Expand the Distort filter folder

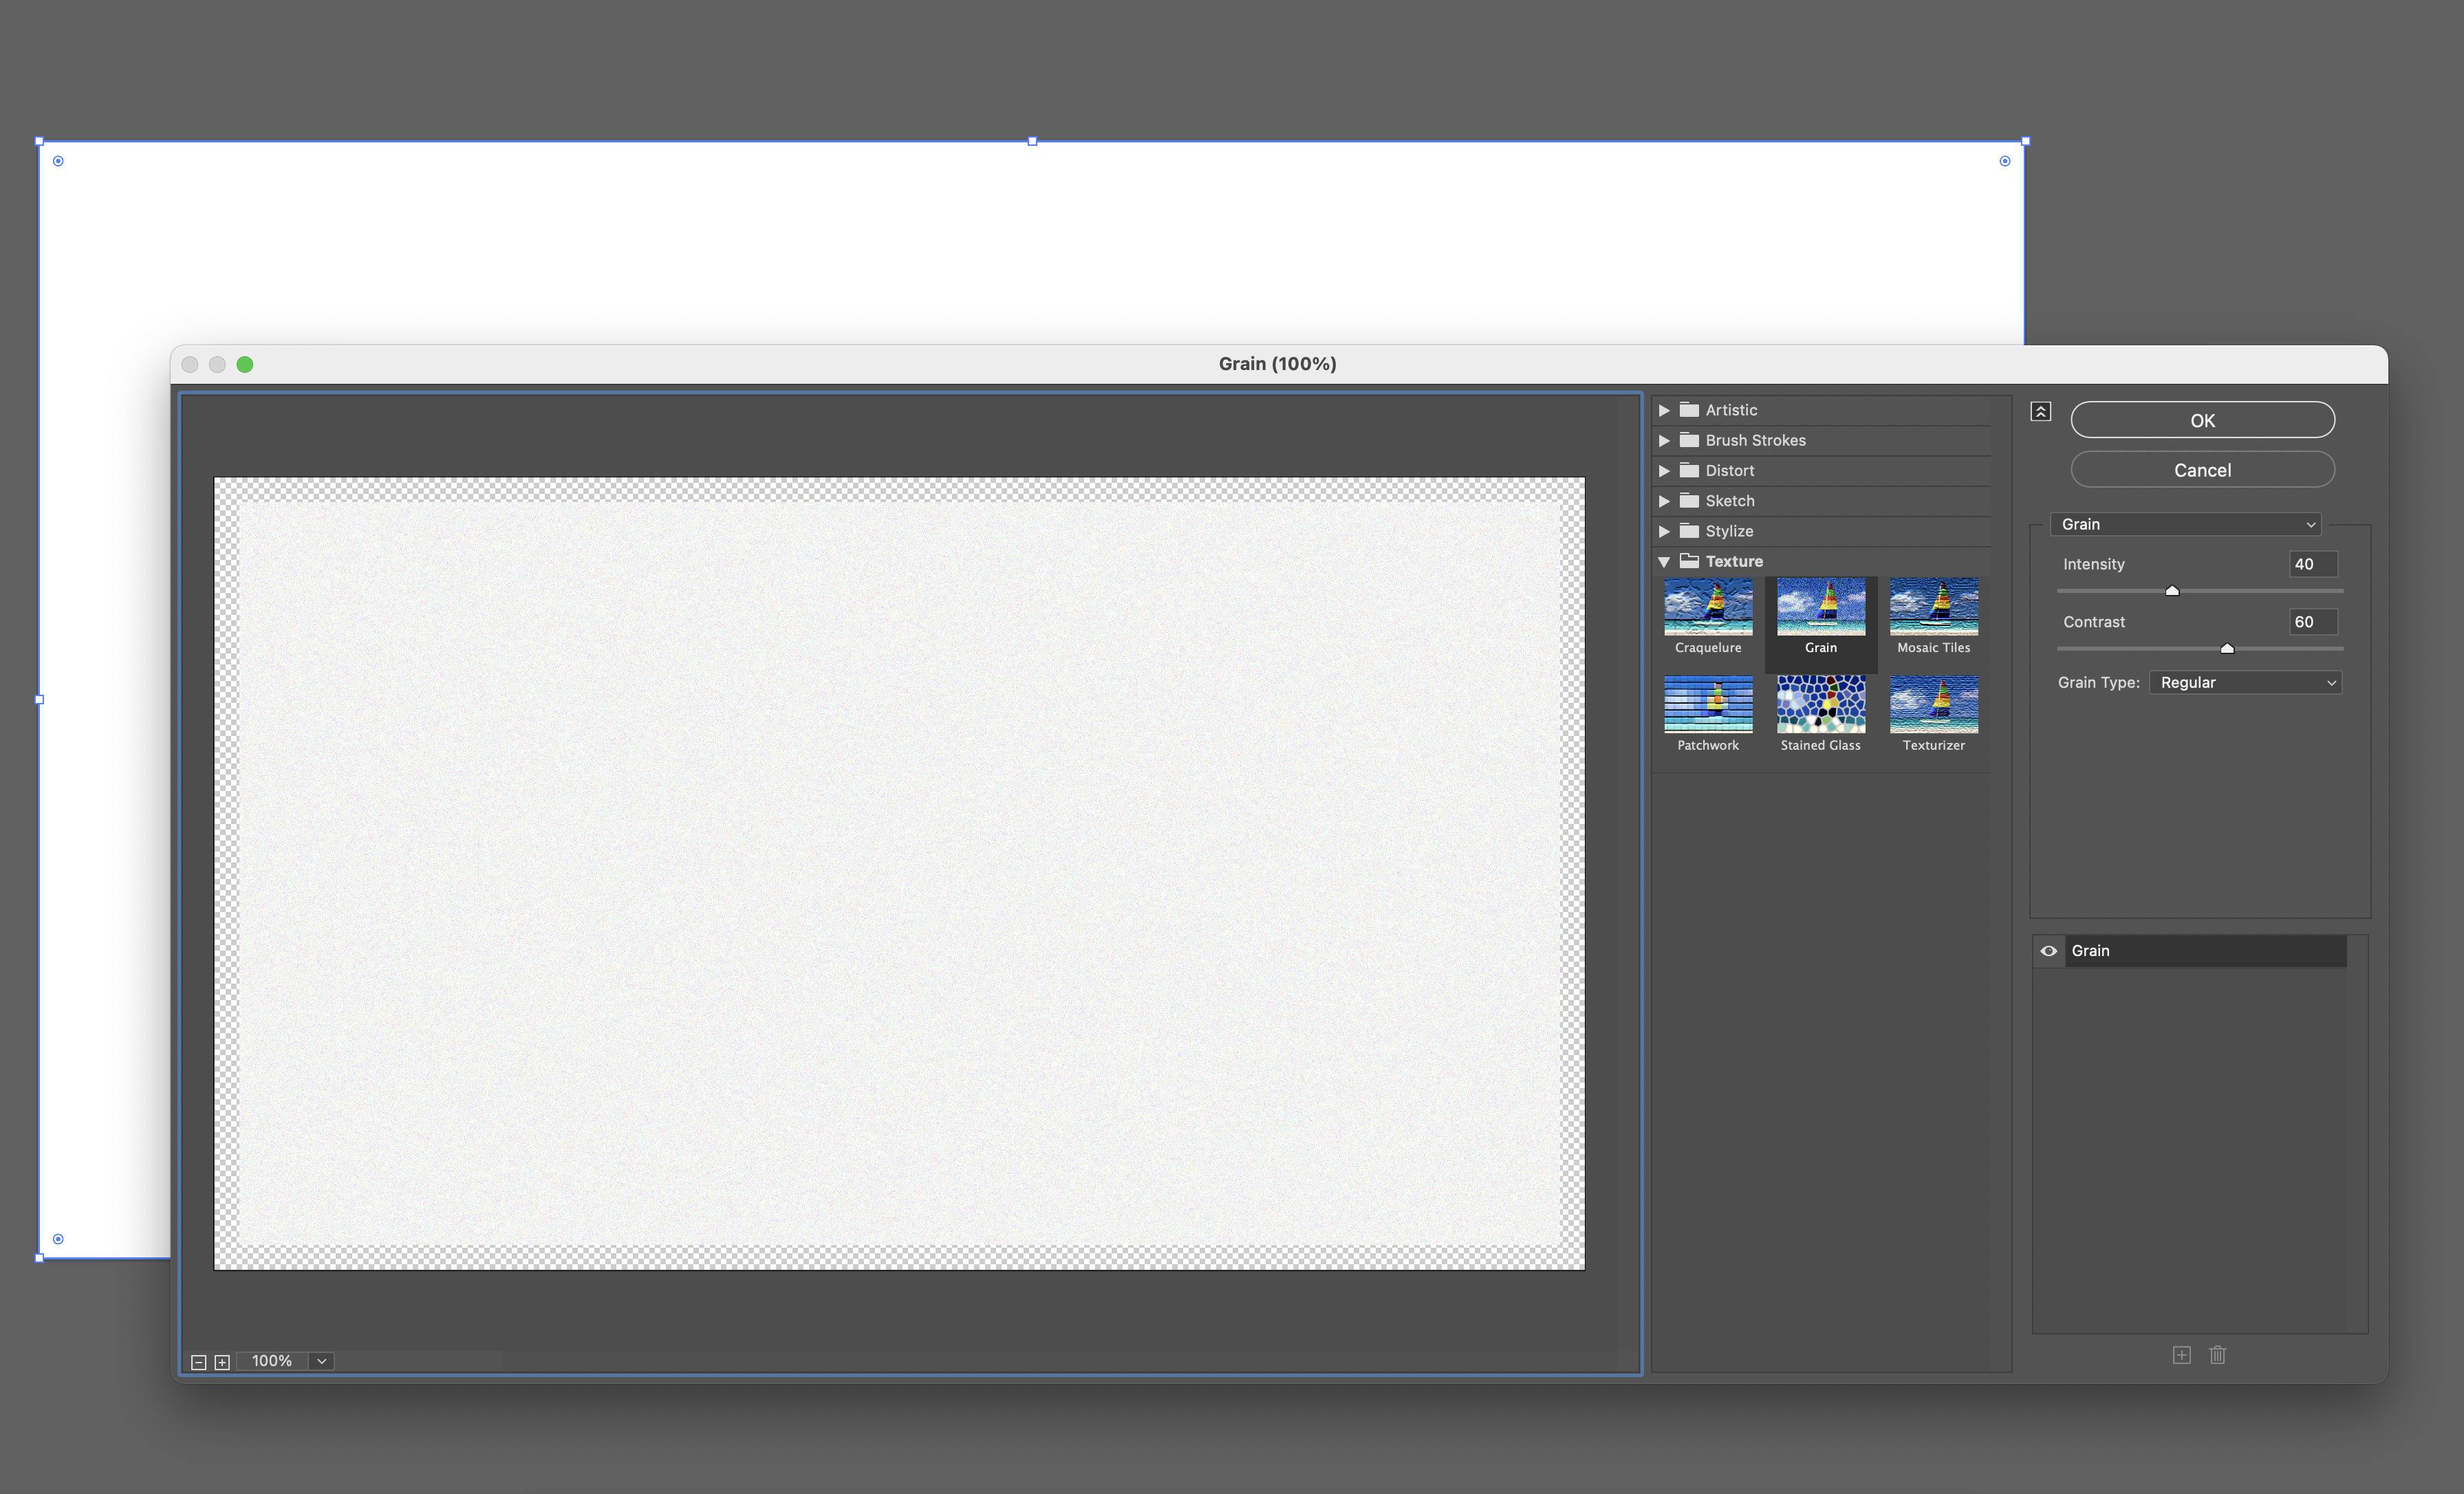click(x=1664, y=471)
